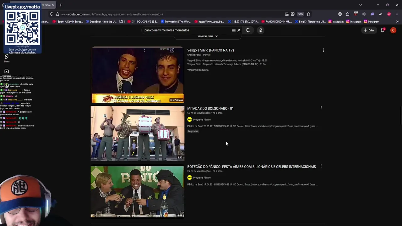Screen dimensions: 402x226
Task: Expand results with Mostrar mais
Action: click(x=208, y=36)
